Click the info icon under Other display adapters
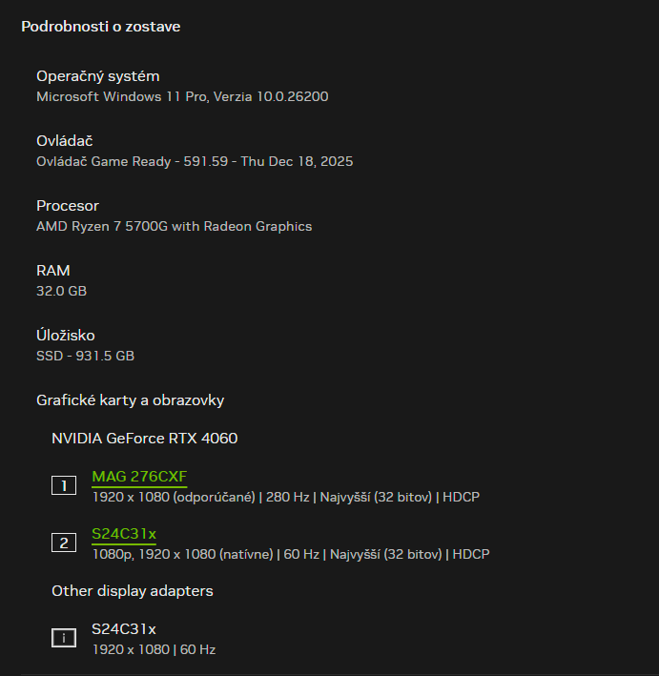This screenshot has width=659, height=676. pyautogui.click(x=64, y=639)
